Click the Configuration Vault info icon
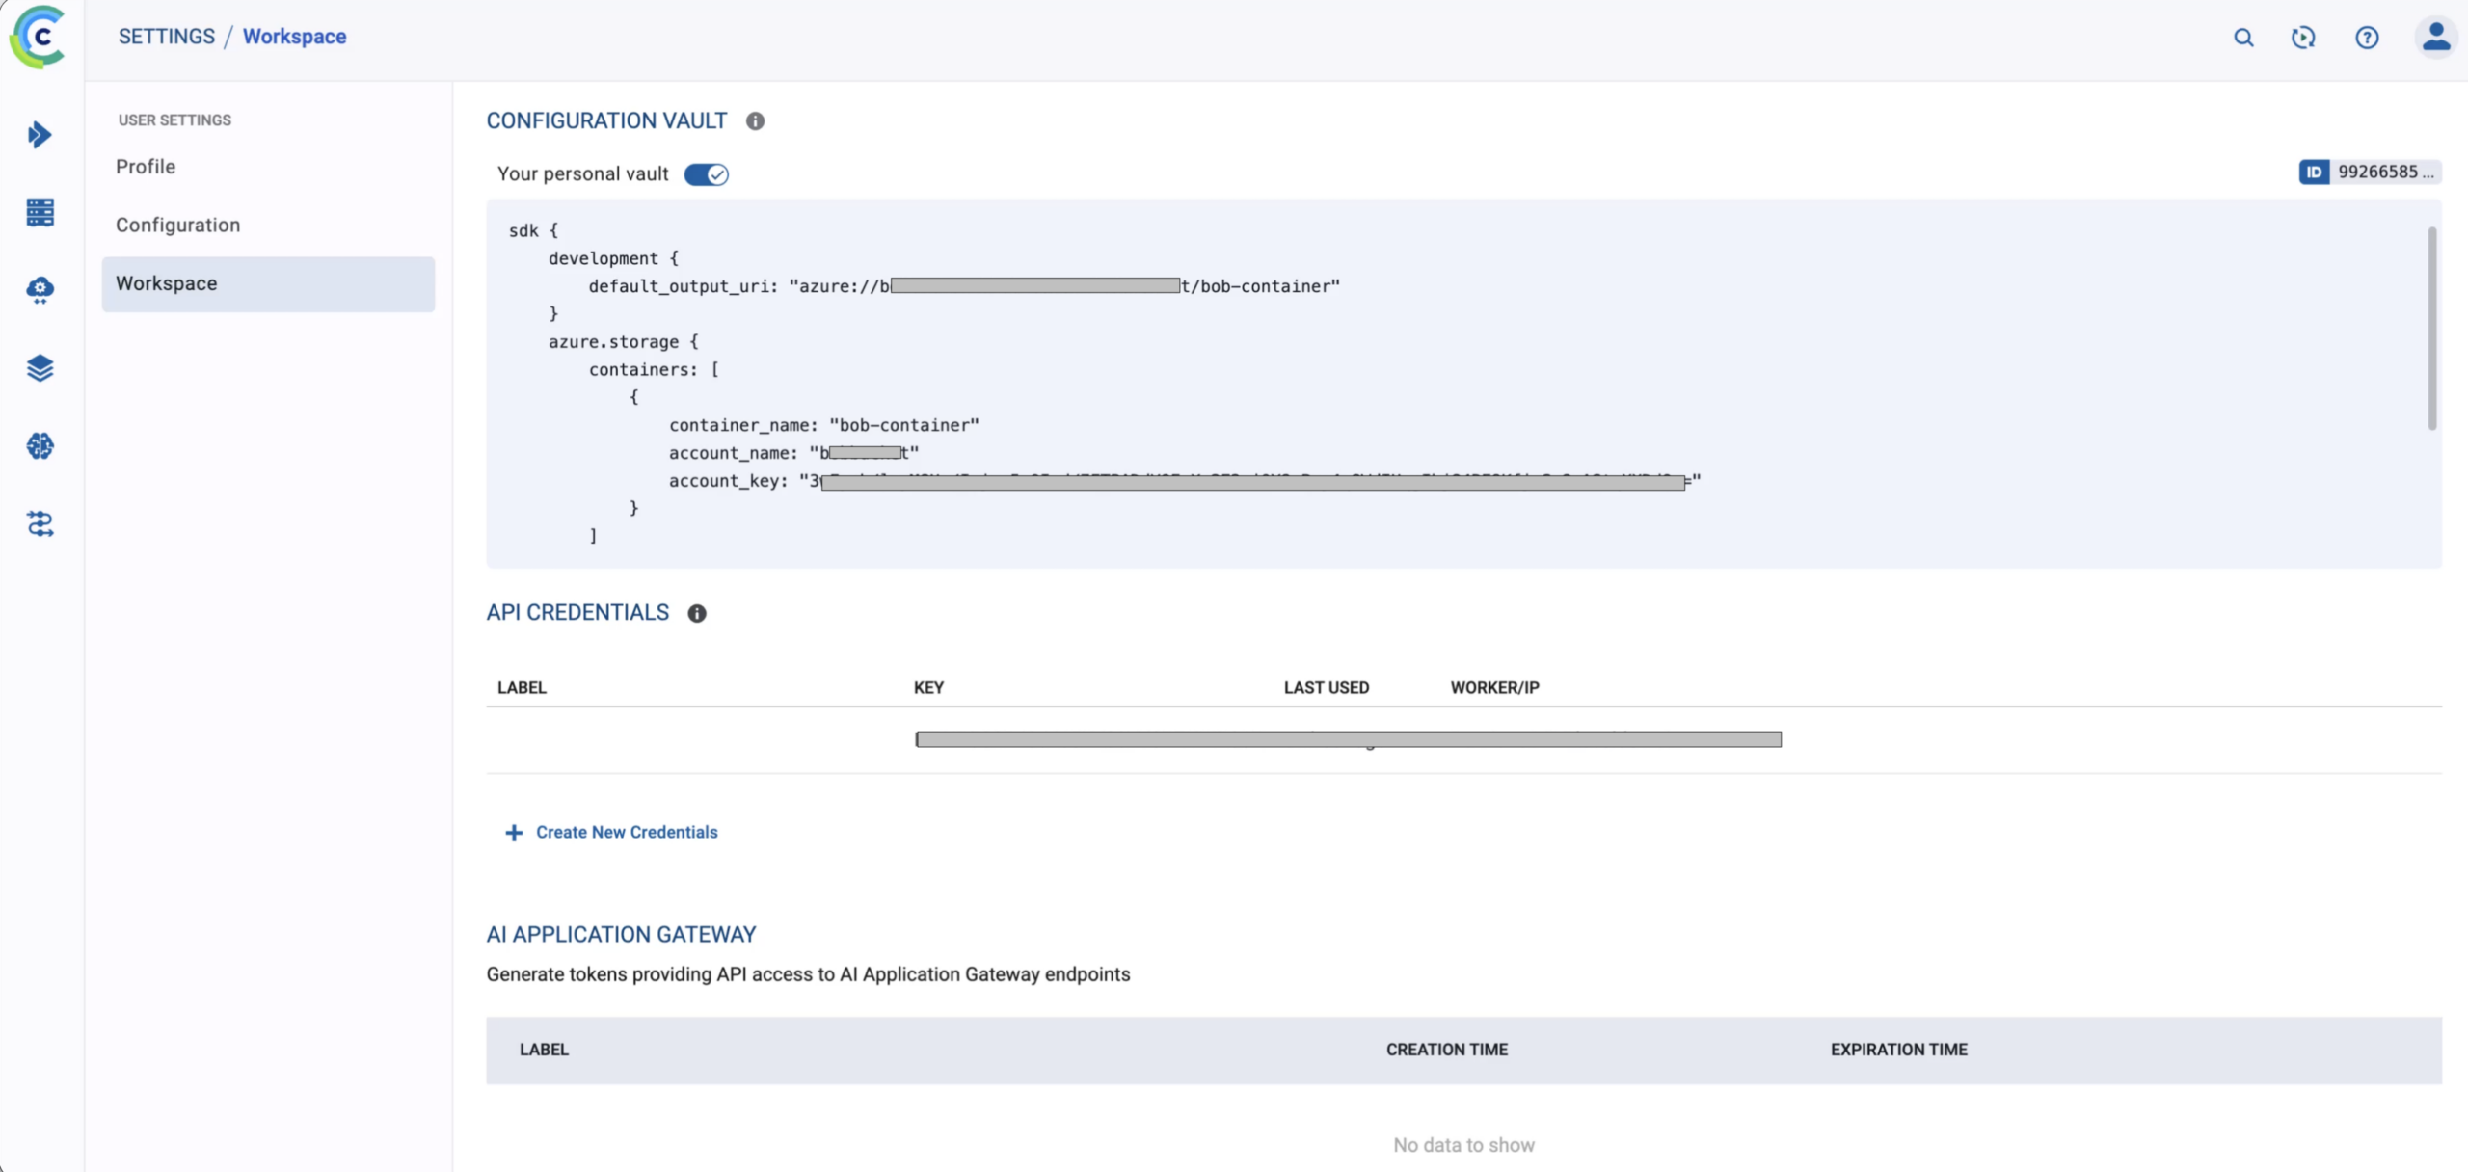The height and width of the screenshot is (1172, 2468). coord(755,121)
